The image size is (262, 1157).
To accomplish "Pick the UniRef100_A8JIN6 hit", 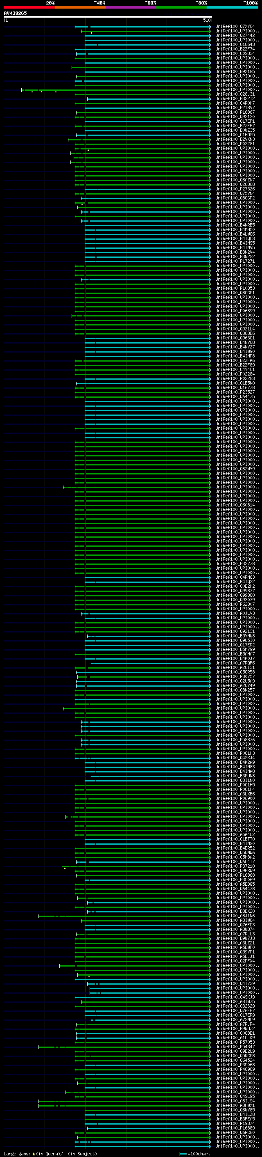I will (235, 916).
